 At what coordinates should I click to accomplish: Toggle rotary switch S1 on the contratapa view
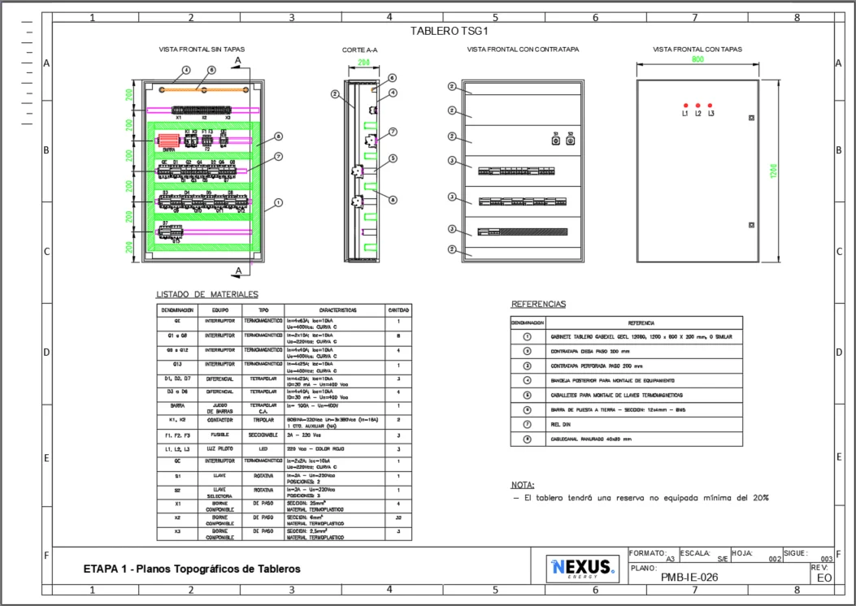click(556, 141)
